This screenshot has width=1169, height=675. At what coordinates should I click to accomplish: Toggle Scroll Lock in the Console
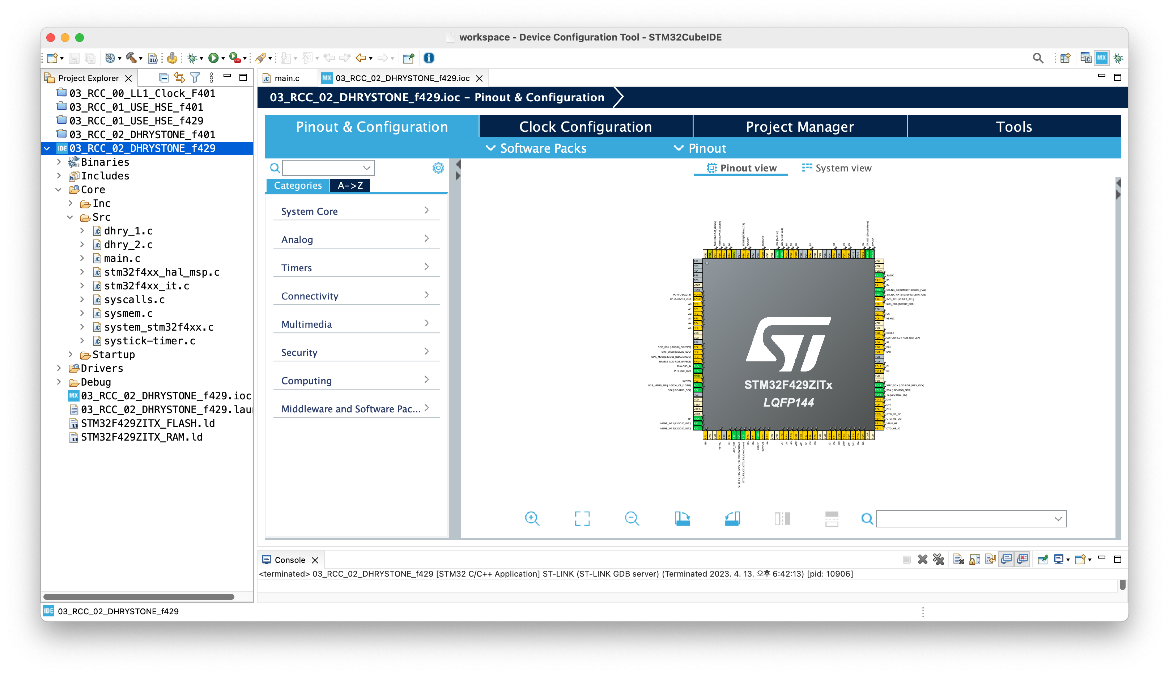974,560
